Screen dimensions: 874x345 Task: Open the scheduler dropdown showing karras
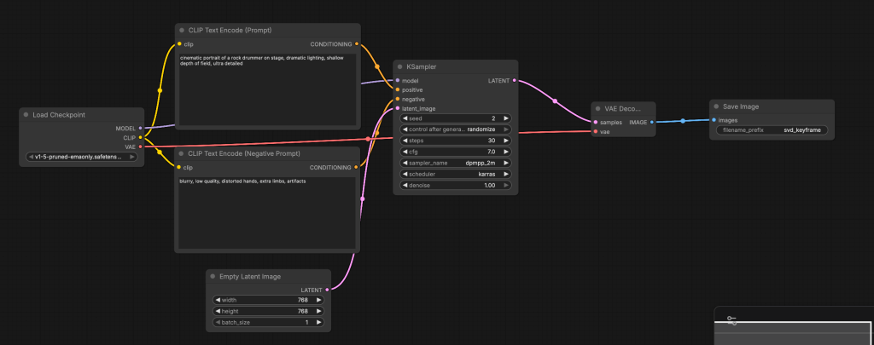click(x=455, y=174)
